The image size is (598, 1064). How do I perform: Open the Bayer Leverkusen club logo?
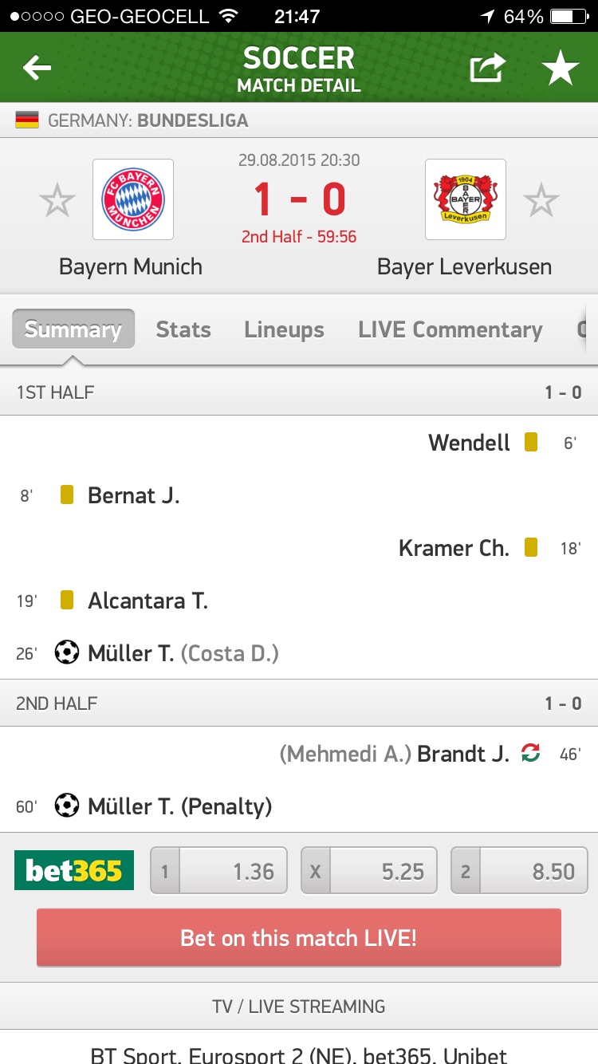click(x=465, y=199)
